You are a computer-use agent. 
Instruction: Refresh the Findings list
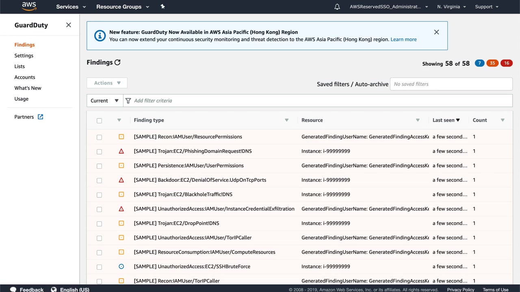click(117, 62)
